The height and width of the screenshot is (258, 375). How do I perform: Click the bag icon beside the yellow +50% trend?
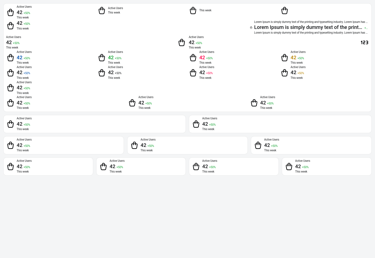click(284, 73)
